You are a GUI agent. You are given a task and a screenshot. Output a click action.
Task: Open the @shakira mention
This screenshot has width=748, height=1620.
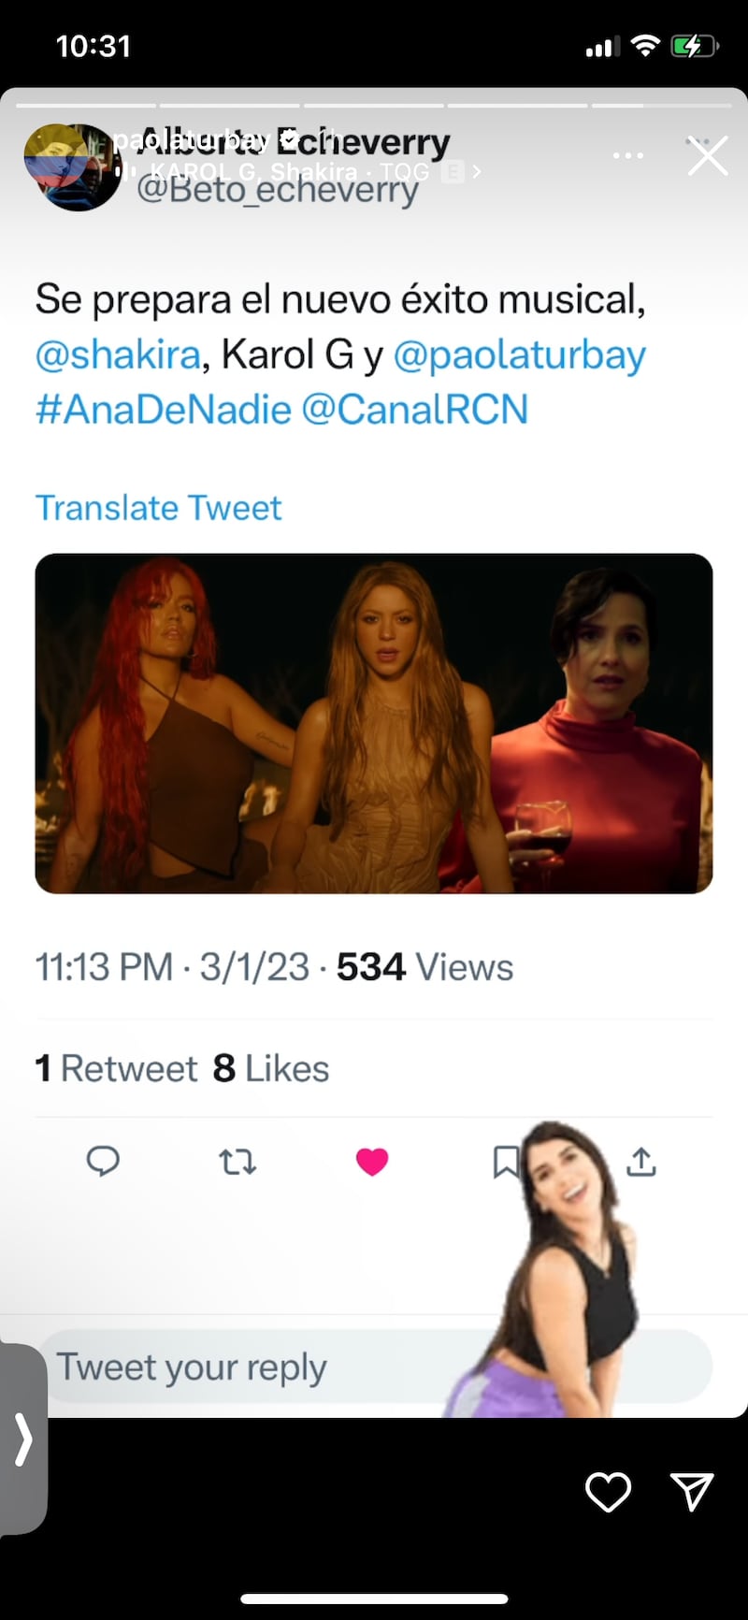click(118, 355)
